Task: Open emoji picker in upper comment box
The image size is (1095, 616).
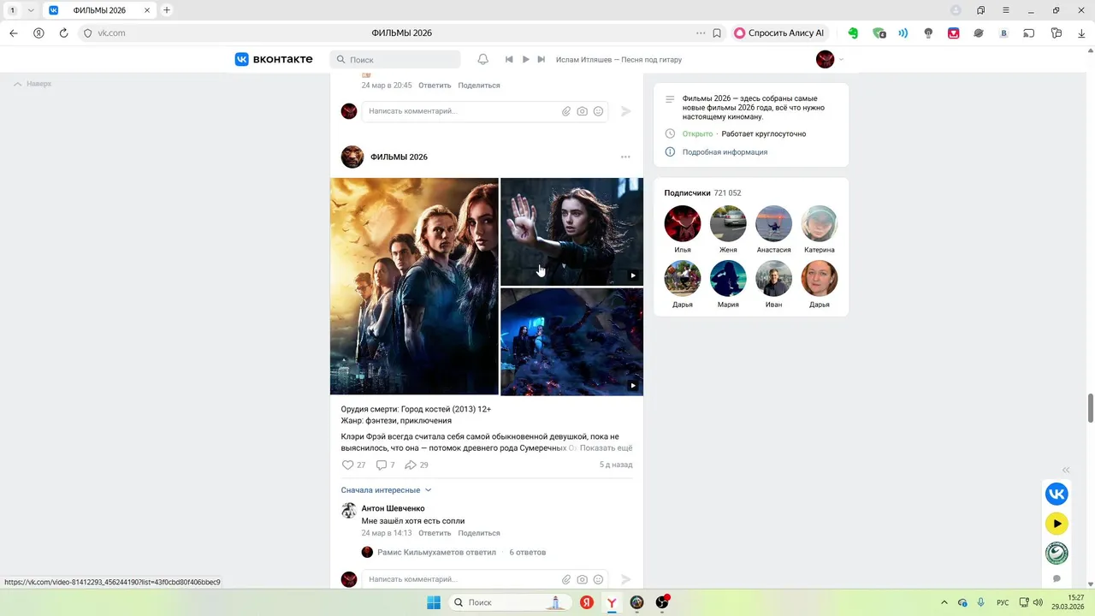Action: point(598,111)
